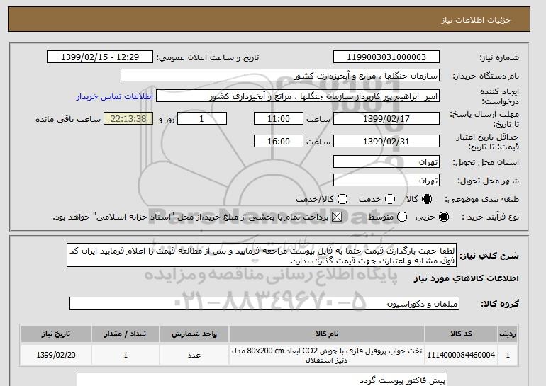Open the اطلاعات تماس خریدار link
This screenshot has width=546, height=386.
pyautogui.click(x=115, y=96)
